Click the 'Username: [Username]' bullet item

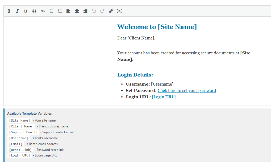(149, 84)
